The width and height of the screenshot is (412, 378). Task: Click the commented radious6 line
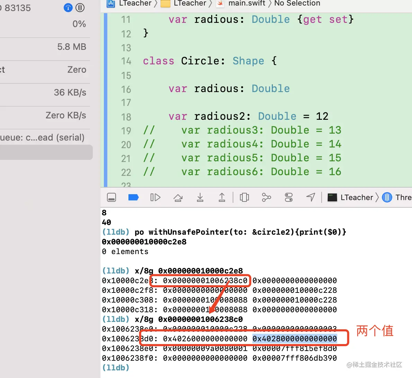(x=242, y=172)
